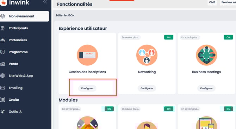This screenshot has width=236, height=129.
Task: Click En savoir plus on Networking card
Action: coord(130,37)
